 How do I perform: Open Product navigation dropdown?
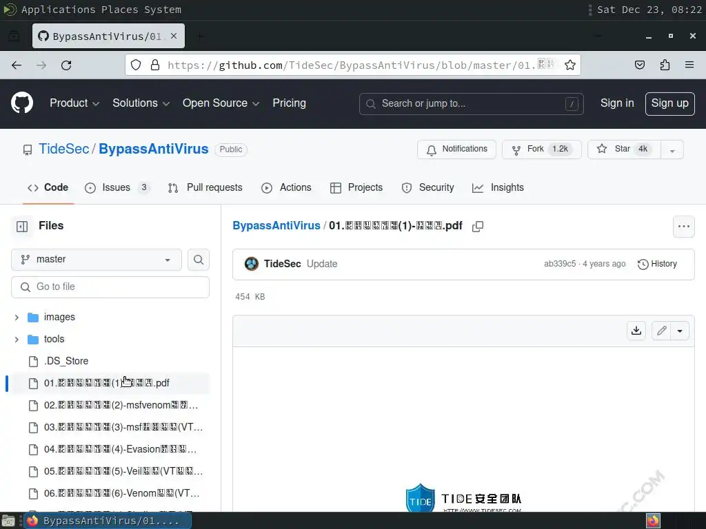[x=74, y=103]
